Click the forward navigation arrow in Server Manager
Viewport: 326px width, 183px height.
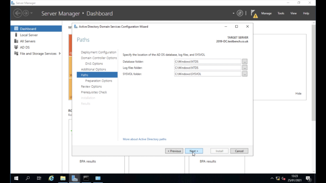[x=26, y=13]
